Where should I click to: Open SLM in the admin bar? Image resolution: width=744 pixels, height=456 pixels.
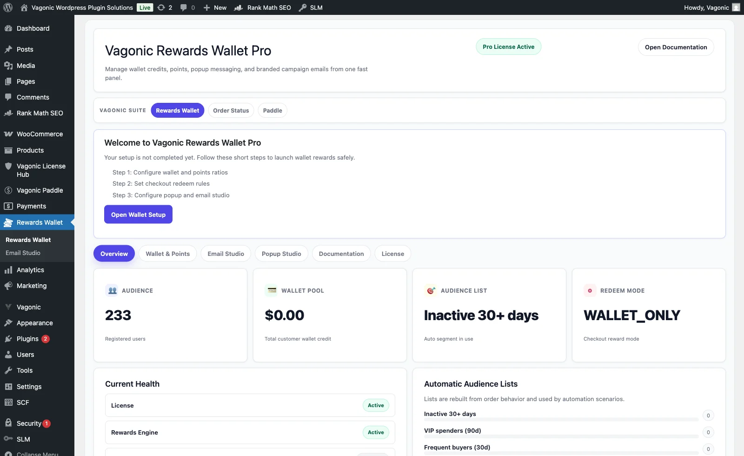[311, 7]
